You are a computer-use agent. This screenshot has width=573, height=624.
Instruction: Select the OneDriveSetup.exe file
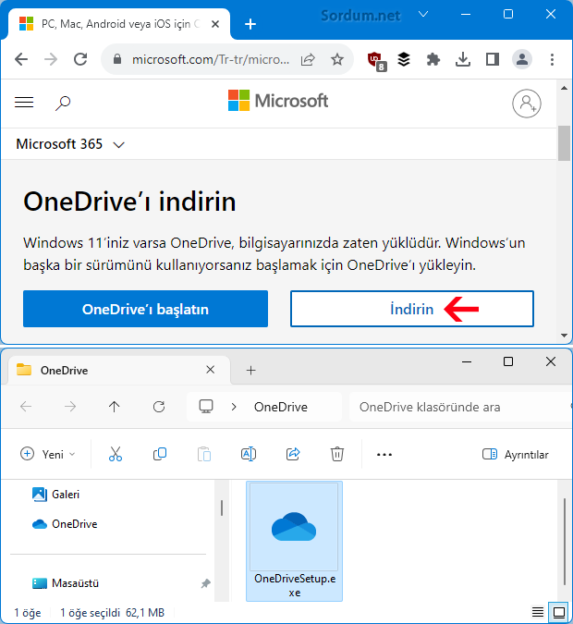(x=295, y=541)
